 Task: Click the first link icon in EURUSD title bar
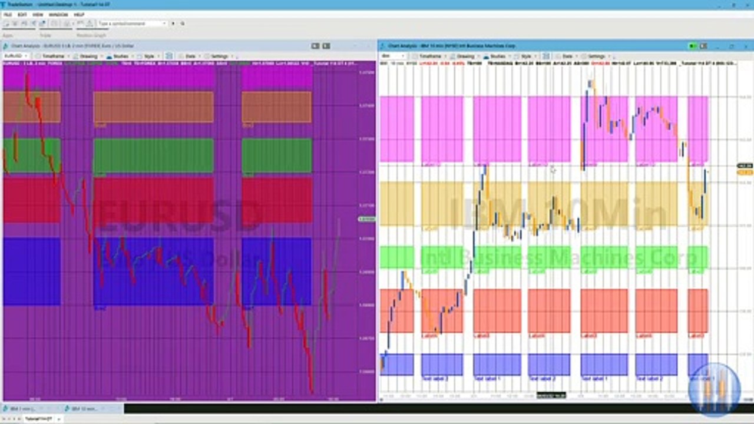(x=315, y=46)
